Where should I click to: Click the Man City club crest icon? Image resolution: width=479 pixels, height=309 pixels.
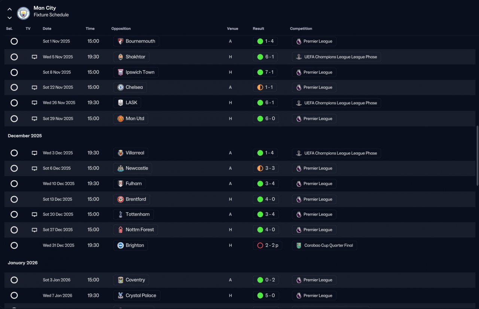tap(24, 13)
